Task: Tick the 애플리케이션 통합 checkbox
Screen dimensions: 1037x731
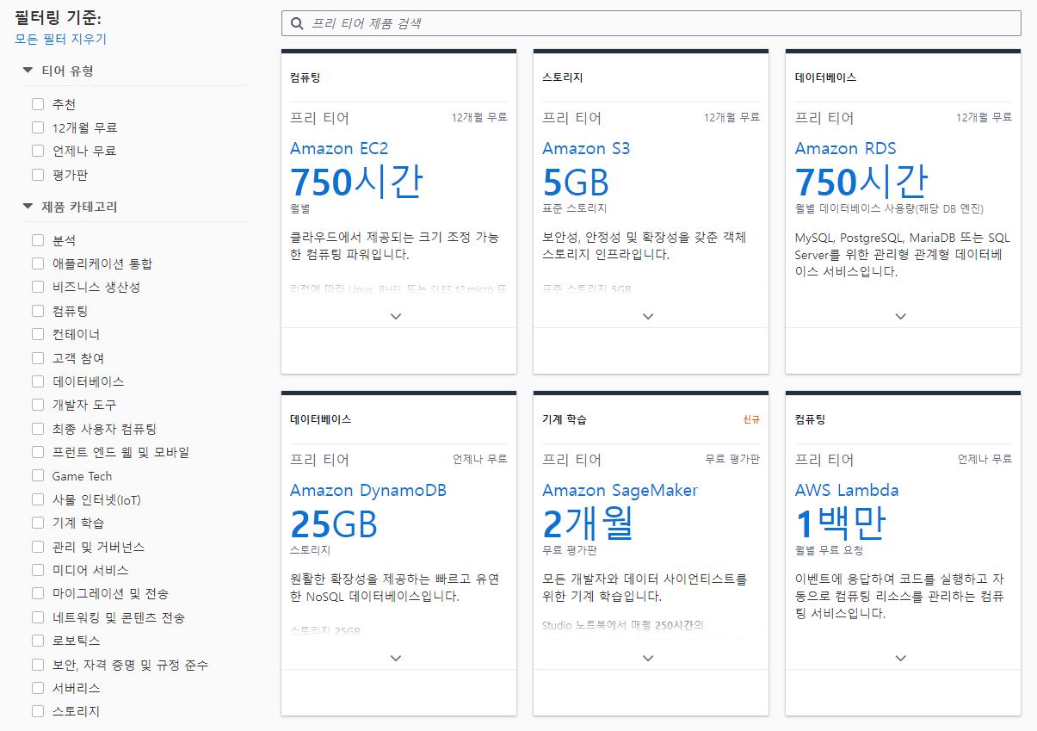Action: (x=38, y=263)
